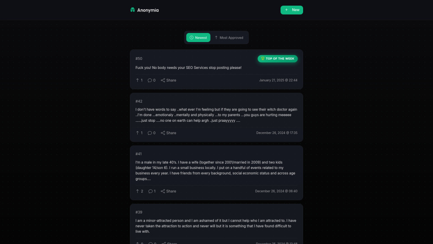433x244 pixels.
Task: Share post #50
Action: [168, 80]
